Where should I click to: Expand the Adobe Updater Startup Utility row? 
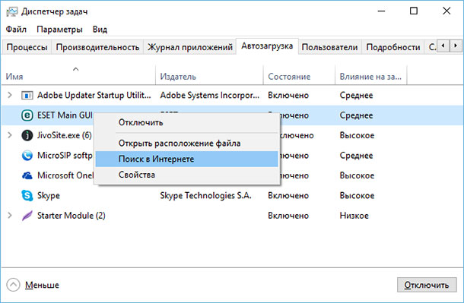click(10, 95)
